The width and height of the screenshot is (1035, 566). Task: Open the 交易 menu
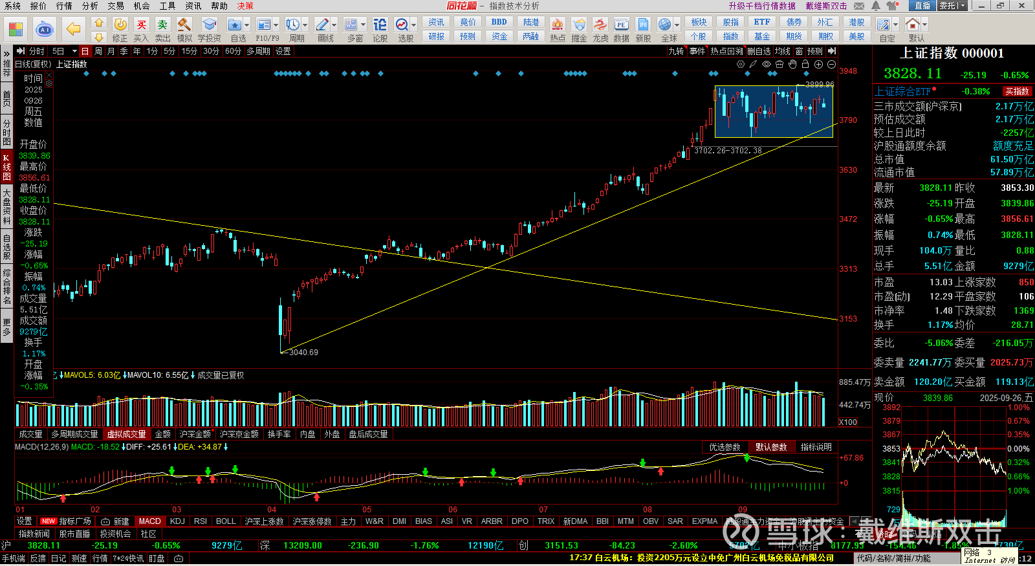click(116, 6)
